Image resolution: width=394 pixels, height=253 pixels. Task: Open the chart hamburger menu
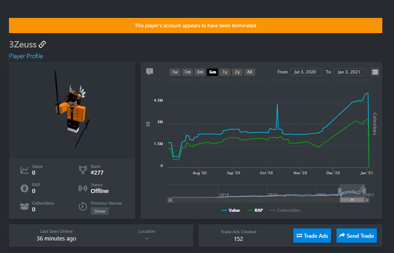click(x=375, y=72)
